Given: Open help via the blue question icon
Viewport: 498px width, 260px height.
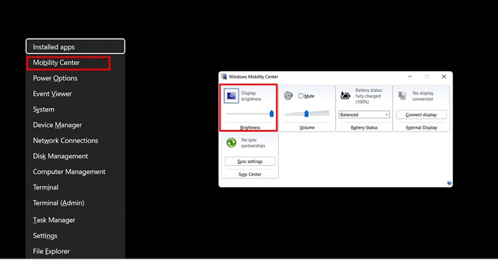Looking at the screenshot, I should pyautogui.click(x=449, y=183).
